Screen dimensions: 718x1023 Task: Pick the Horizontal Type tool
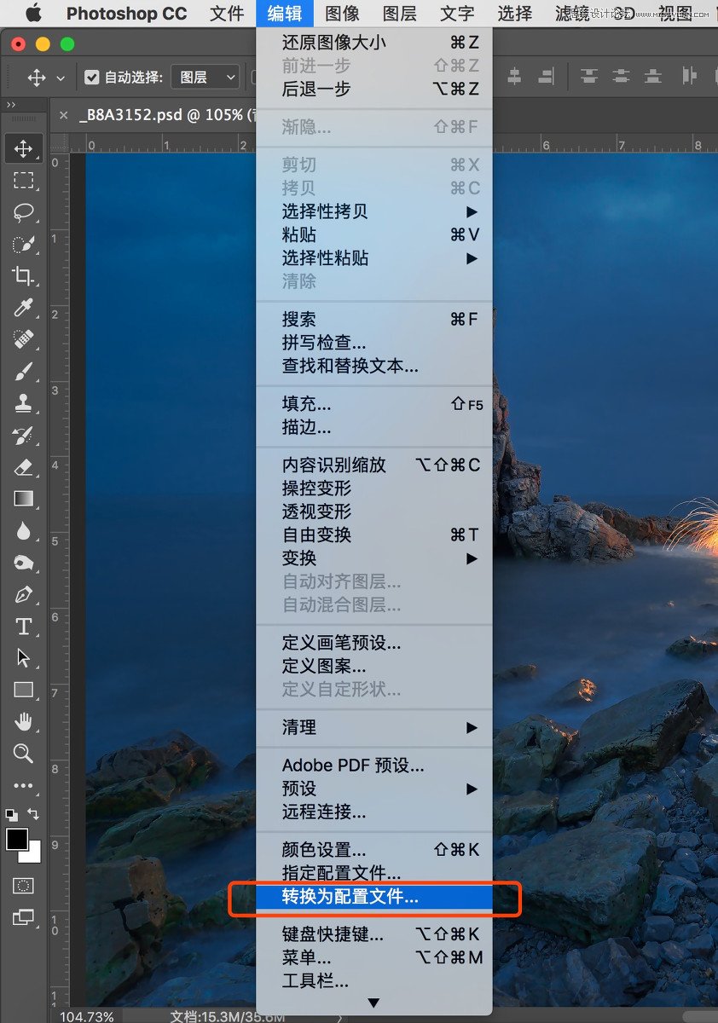23,626
